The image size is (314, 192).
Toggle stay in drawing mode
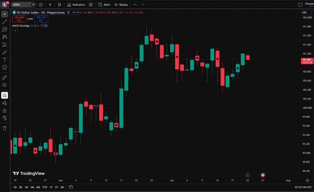tap(5, 103)
